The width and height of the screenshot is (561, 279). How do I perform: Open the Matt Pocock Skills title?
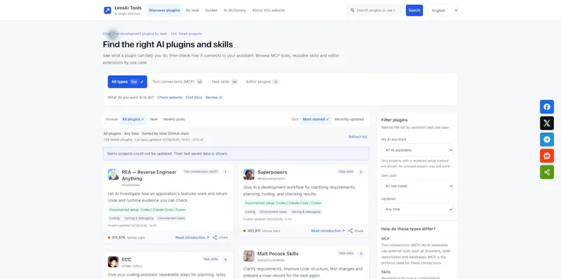pos(278,254)
